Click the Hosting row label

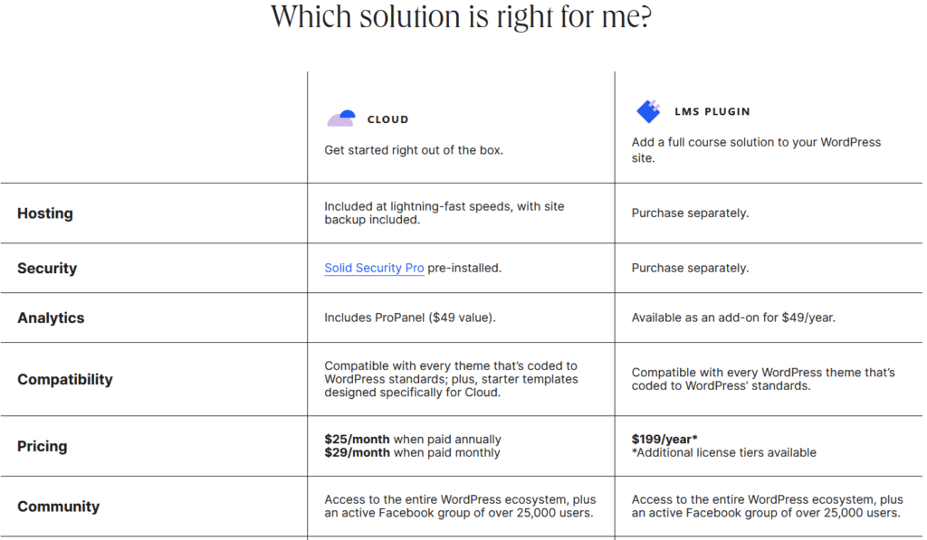pyautogui.click(x=45, y=213)
